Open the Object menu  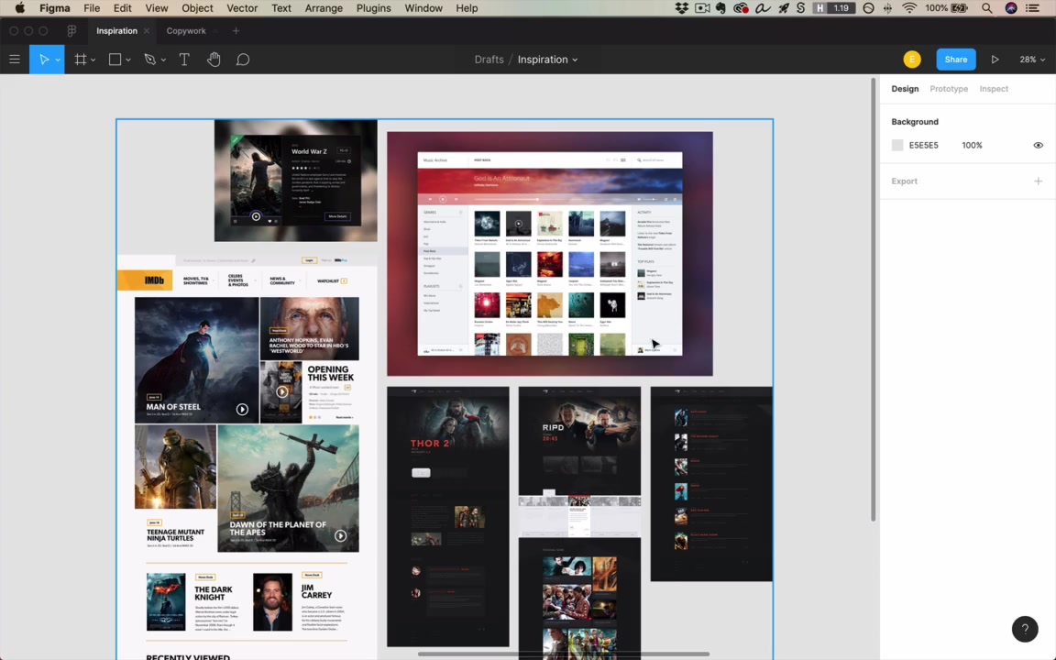[197, 8]
